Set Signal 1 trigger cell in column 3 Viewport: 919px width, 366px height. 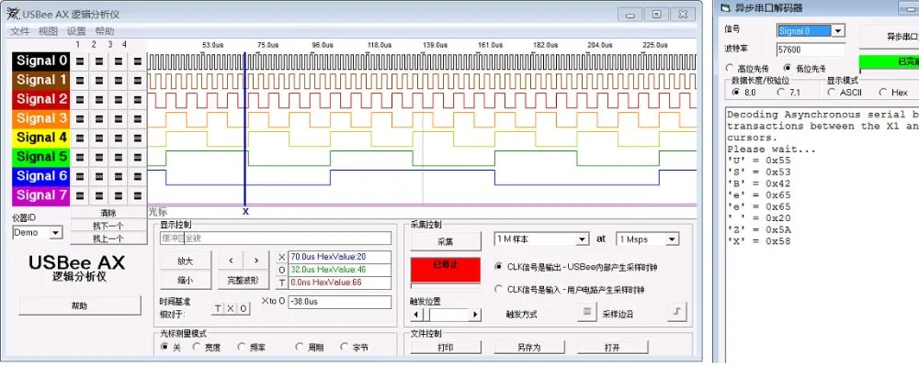[119, 80]
